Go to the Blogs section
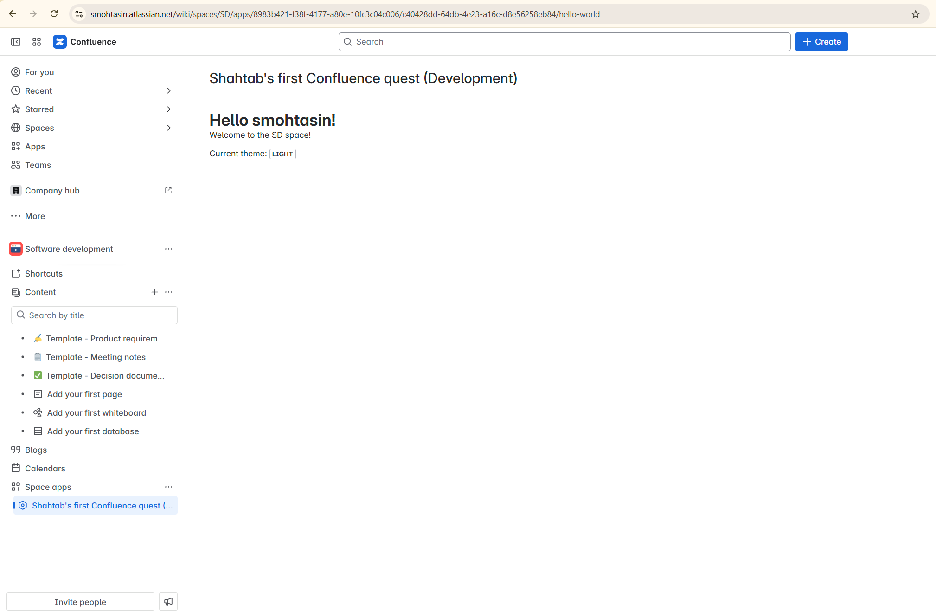The height and width of the screenshot is (611, 936). [36, 450]
